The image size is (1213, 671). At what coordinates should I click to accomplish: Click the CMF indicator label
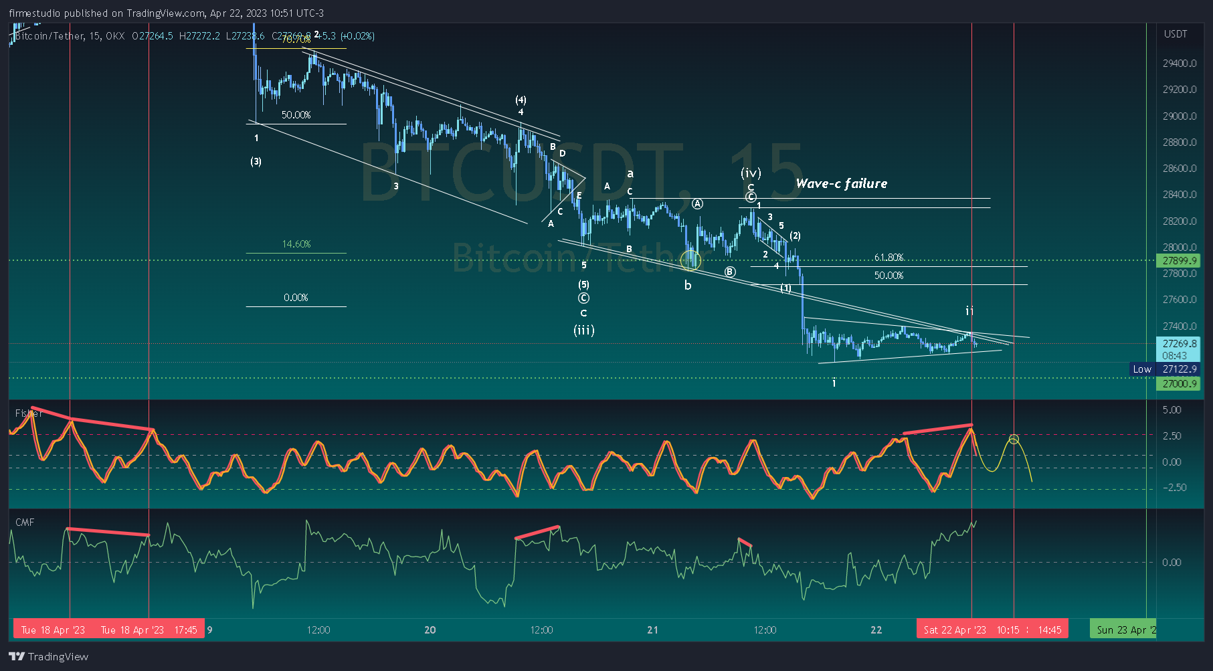pyautogui.click(x=25, y=522)
